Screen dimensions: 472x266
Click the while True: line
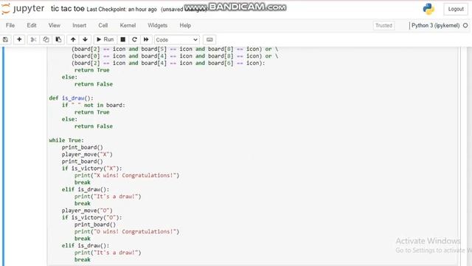coord(66,140)
